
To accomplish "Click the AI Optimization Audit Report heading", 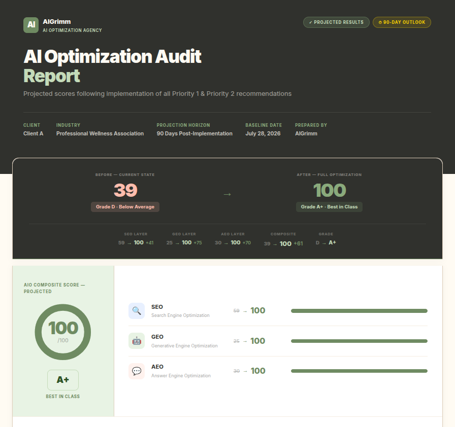I will click(112, 66).
